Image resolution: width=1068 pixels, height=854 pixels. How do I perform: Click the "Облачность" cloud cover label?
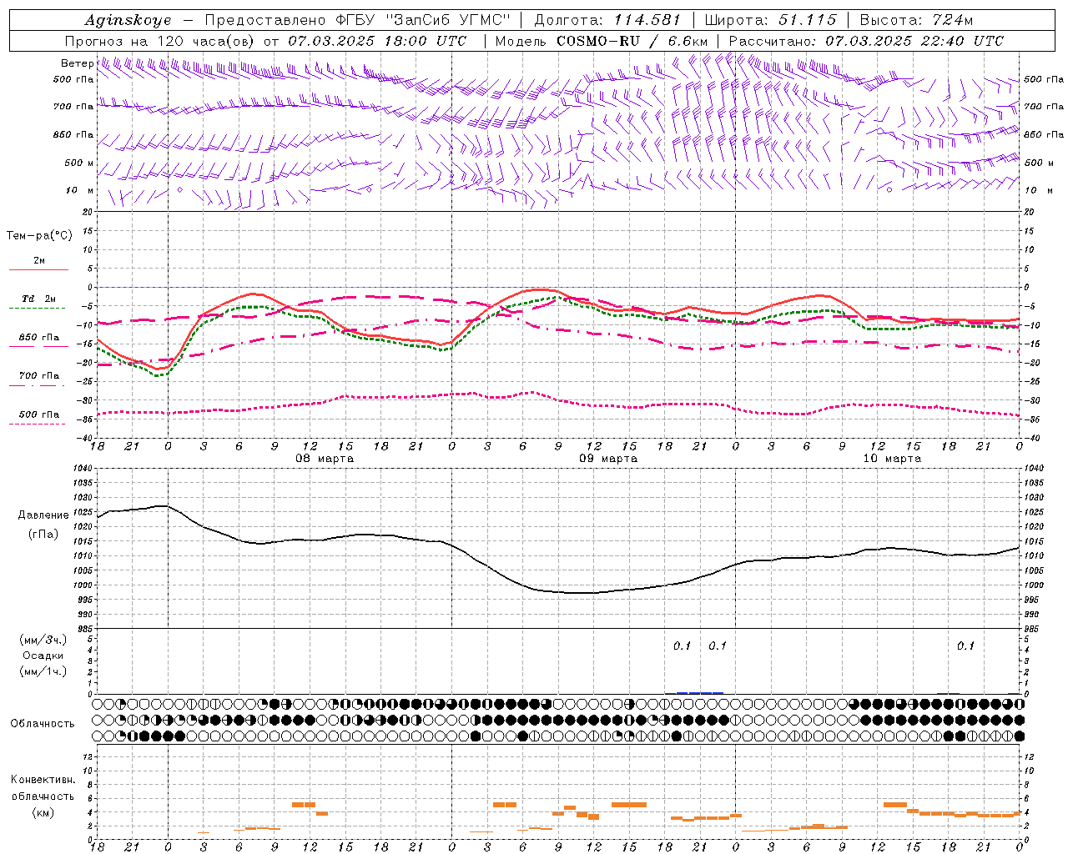tap(43, 724)
